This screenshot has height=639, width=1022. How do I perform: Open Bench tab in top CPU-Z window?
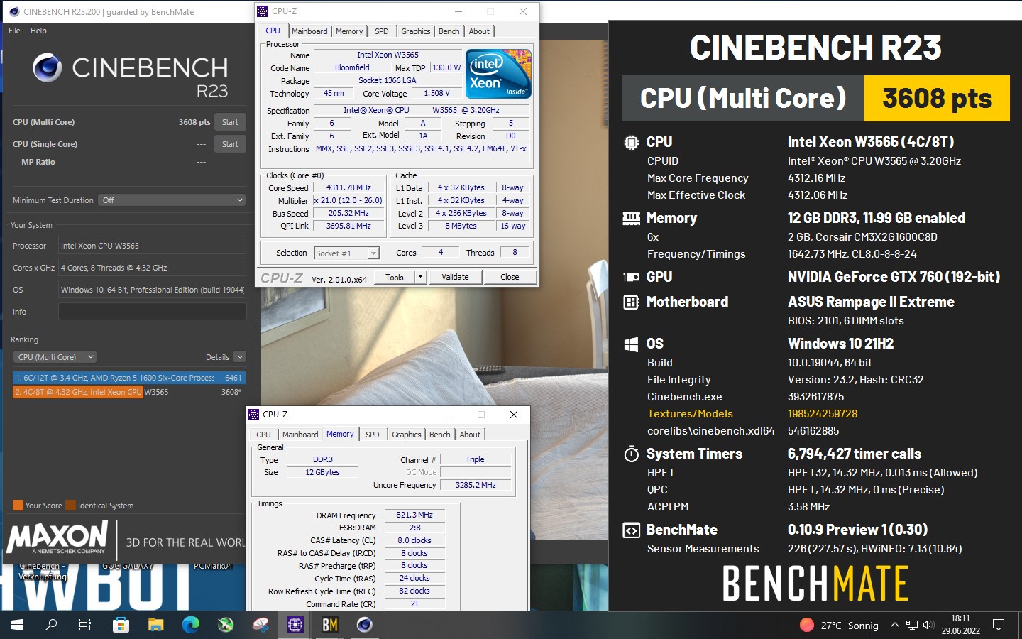[449, 31]
